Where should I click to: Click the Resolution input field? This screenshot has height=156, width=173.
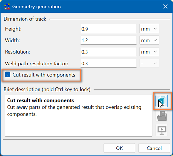(x=108, y=52)
